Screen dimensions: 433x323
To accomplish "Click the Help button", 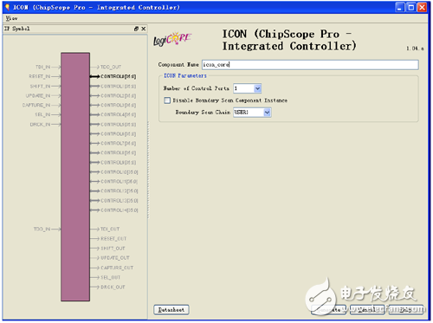I will (x=405, y=310).
